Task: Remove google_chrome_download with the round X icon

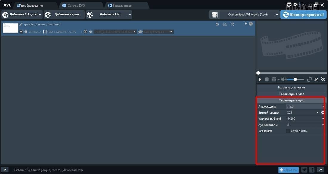Action: (250, 24)
